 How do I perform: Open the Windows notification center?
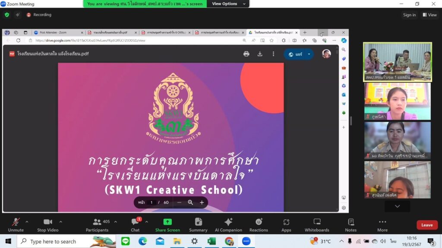(431, 241)
